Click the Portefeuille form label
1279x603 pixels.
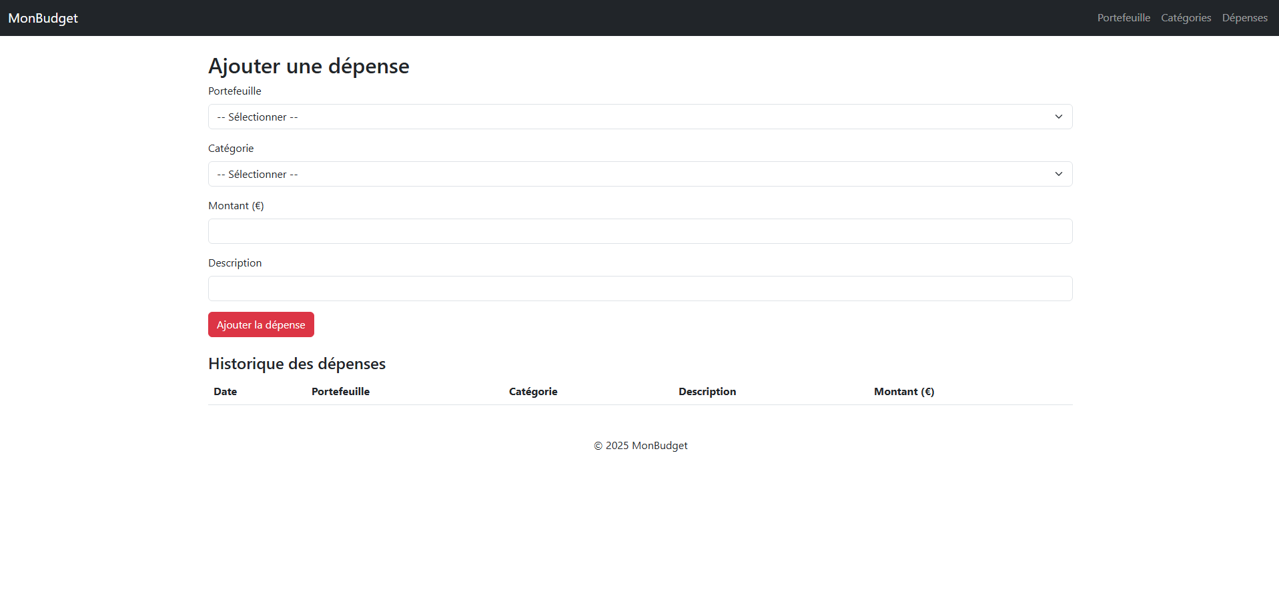pos(234,91)
